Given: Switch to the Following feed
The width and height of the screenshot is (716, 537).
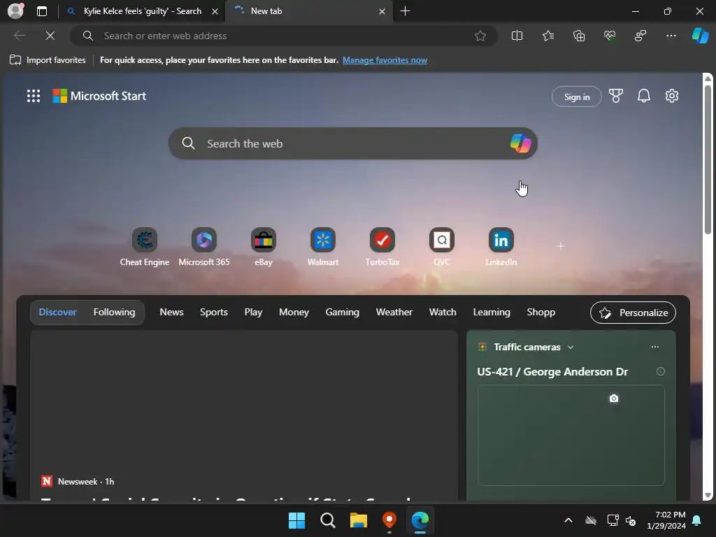Looking at the screenshot, I should pyautogui.click(x=114, y=313).
